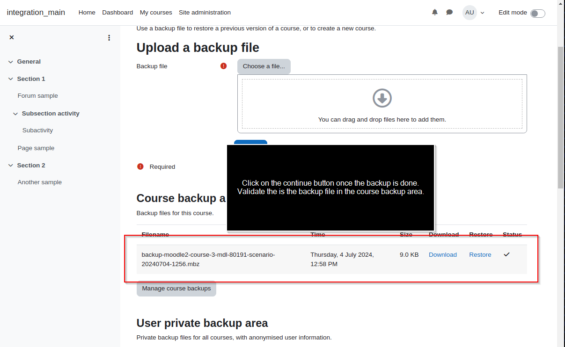Collapse the Section 1 chevron
The width and height of the screenshot is (565, 347).
click(x=11, y=79)
